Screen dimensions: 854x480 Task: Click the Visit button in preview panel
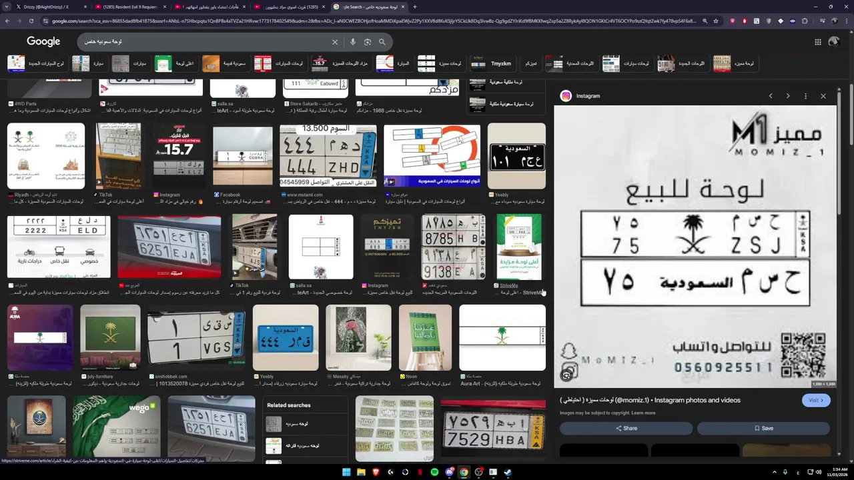click(816, 400)
